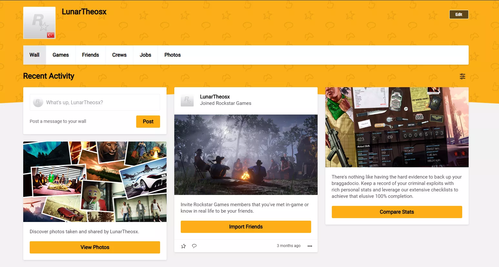This screenshot has height=267, width=499.
Task: Open the three-dot post options menu
Action: pyautogui.click(x=310, y=246)
